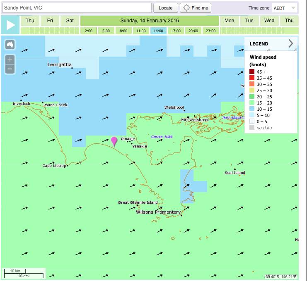Switch to the Thu tab before Fri
Screen dimensions: 307x281
click(x=30, y=21)
